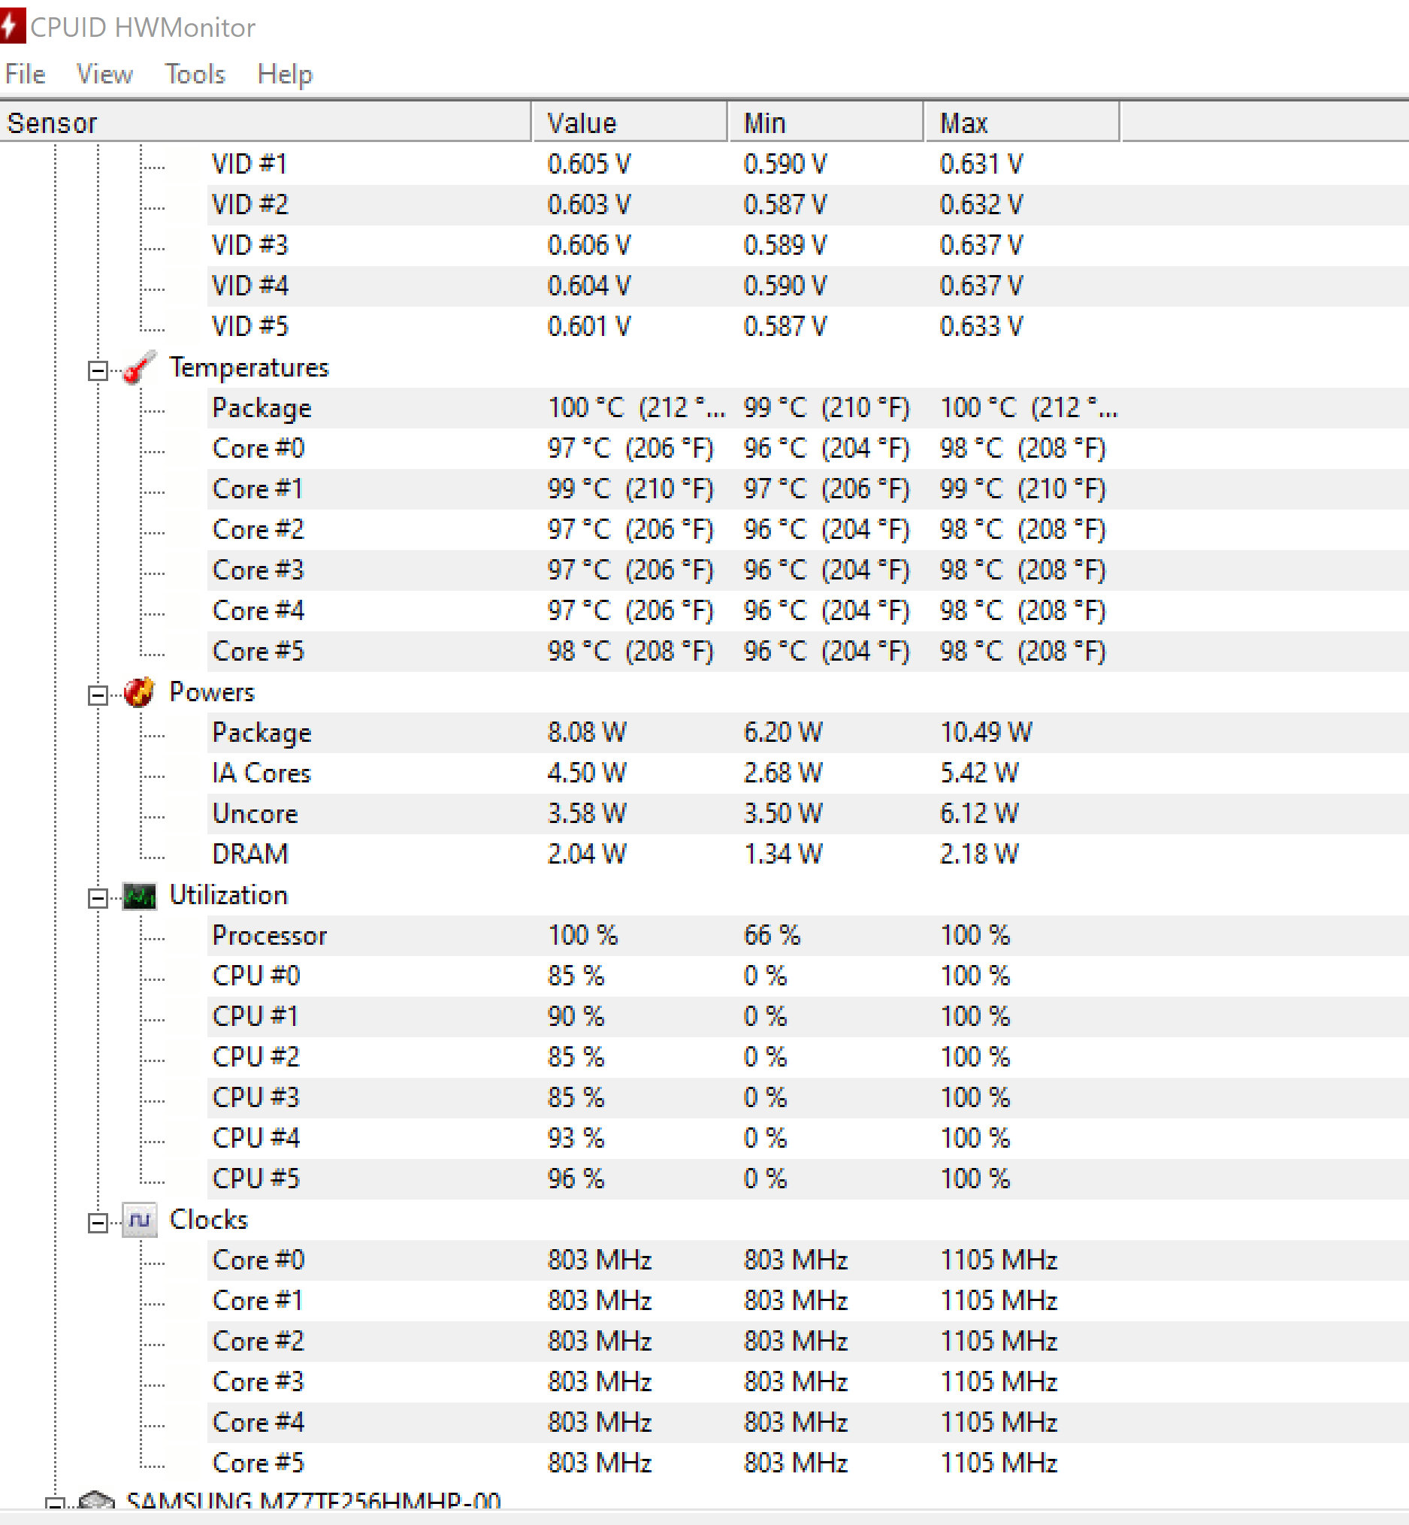
Task: Select Core #2 under Clocks
Action: [x=807, y=1342]
